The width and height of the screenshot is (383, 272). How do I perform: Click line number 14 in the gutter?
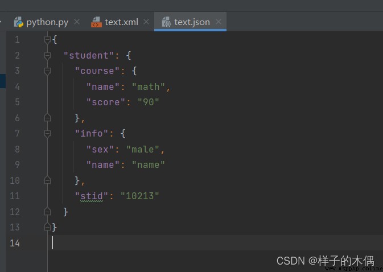pyautogui.click(x=15, y=243)
